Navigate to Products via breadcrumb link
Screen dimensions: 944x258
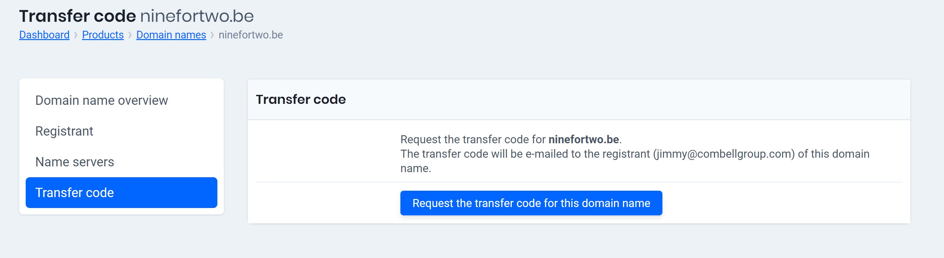pos(103,35)
